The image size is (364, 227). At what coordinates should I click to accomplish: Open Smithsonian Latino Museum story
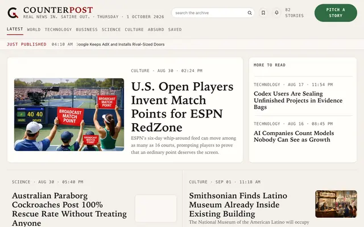tap(238, 205)
